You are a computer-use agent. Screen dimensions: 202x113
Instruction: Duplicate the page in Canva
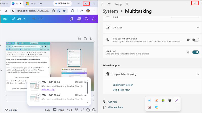85,39
